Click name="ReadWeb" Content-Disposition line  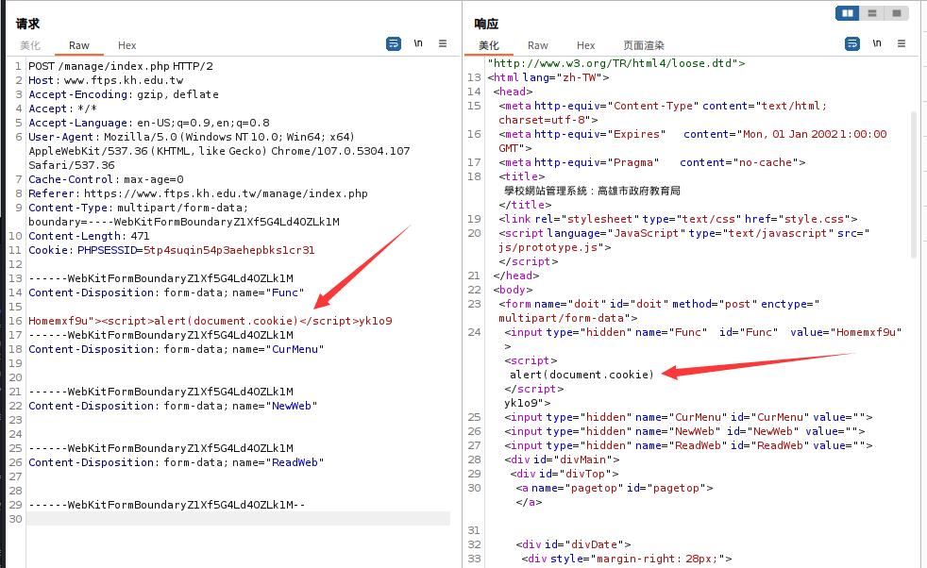point(177,462)
